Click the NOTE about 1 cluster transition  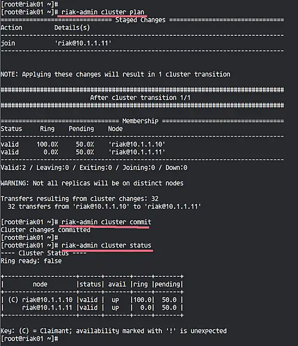tap(115, 74)
